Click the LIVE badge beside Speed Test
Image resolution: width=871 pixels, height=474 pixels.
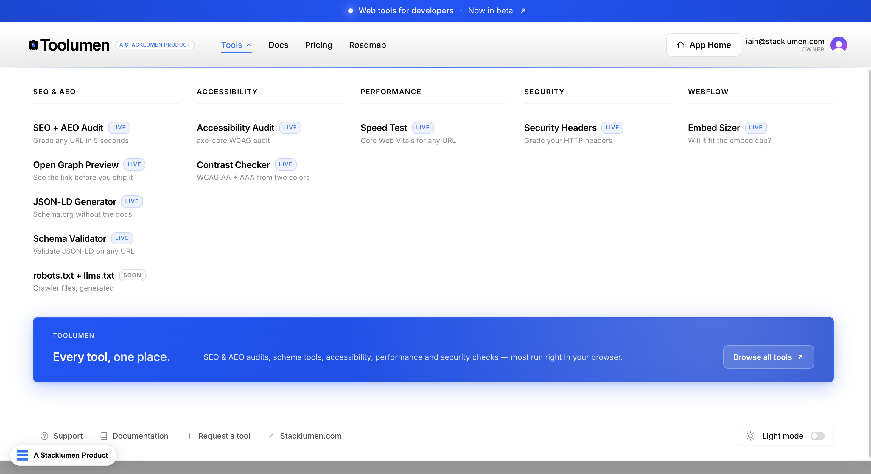(x=423, y=127)
